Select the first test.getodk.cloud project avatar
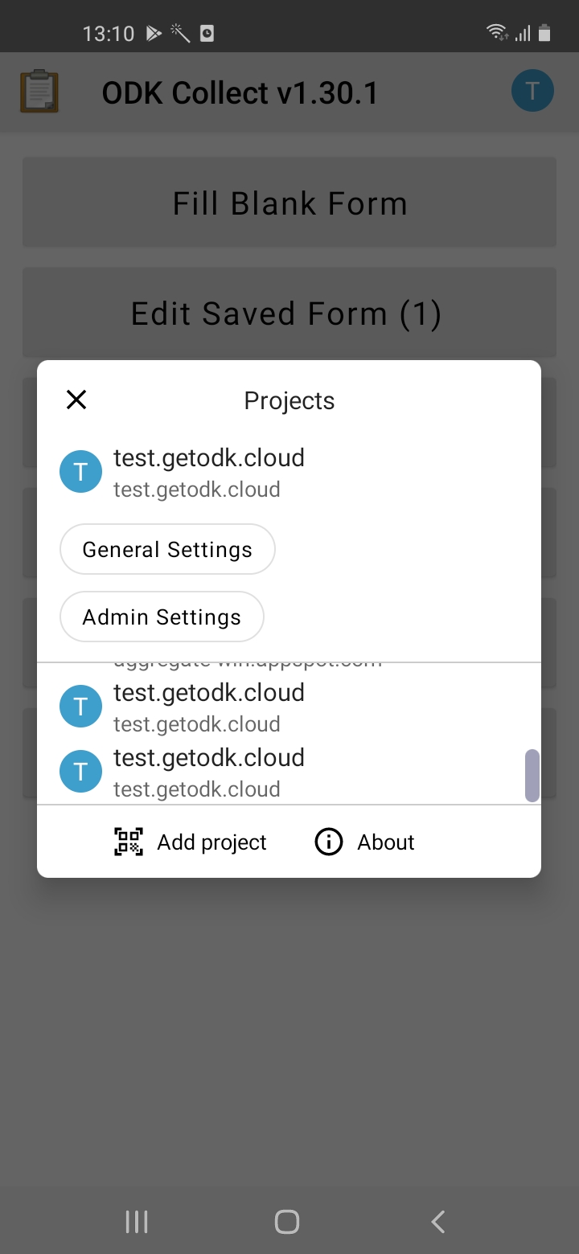Image resolution: width=579 pixels, height=1254 pixels. pos(80,471)
